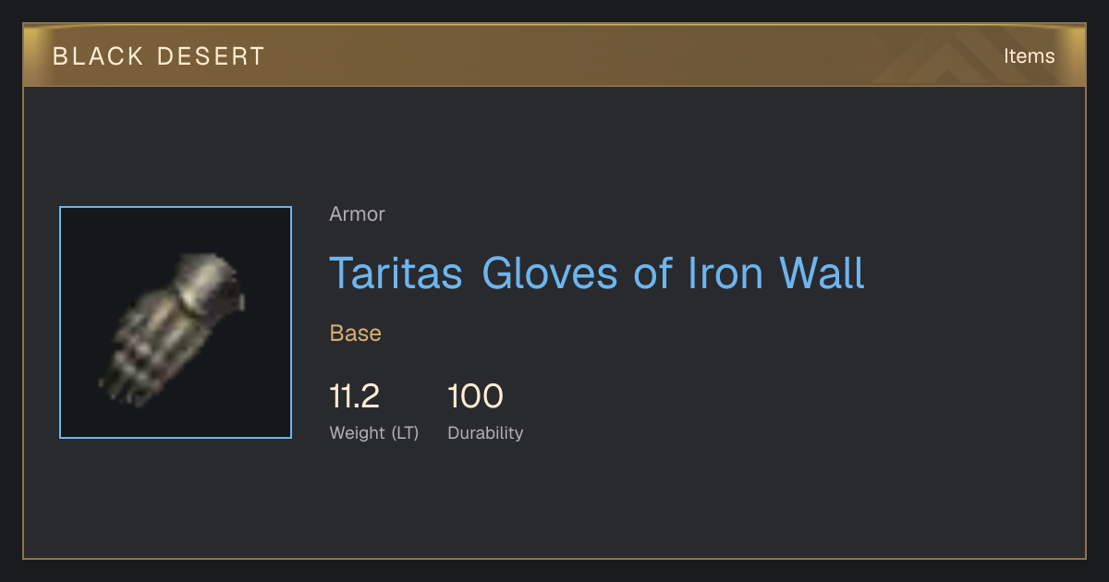
Task: Click the Taritas Gloves of Iron Wall title
Action: pos(597,273)
